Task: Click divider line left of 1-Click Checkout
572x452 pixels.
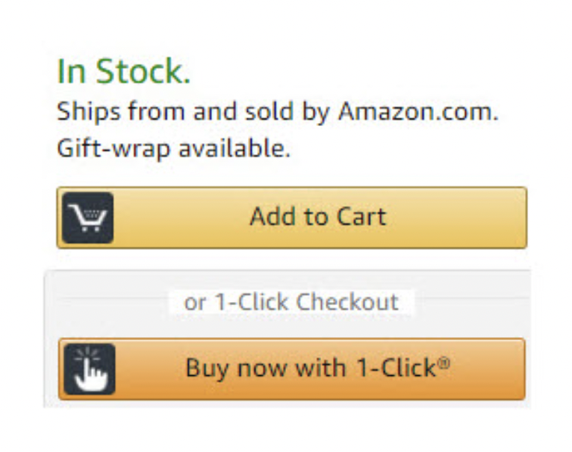Action: click(113, 298)
